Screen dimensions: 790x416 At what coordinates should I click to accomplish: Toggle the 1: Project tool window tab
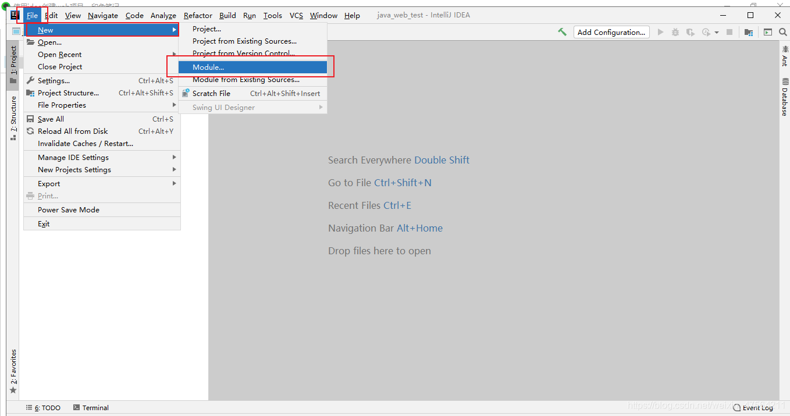click(13, 65)
